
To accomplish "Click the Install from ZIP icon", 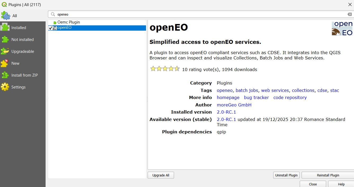I will (5, 75).
